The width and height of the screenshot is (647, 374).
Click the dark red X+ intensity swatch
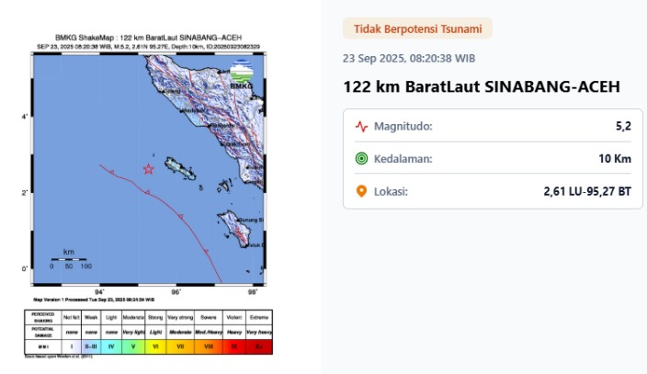[264, 346]
